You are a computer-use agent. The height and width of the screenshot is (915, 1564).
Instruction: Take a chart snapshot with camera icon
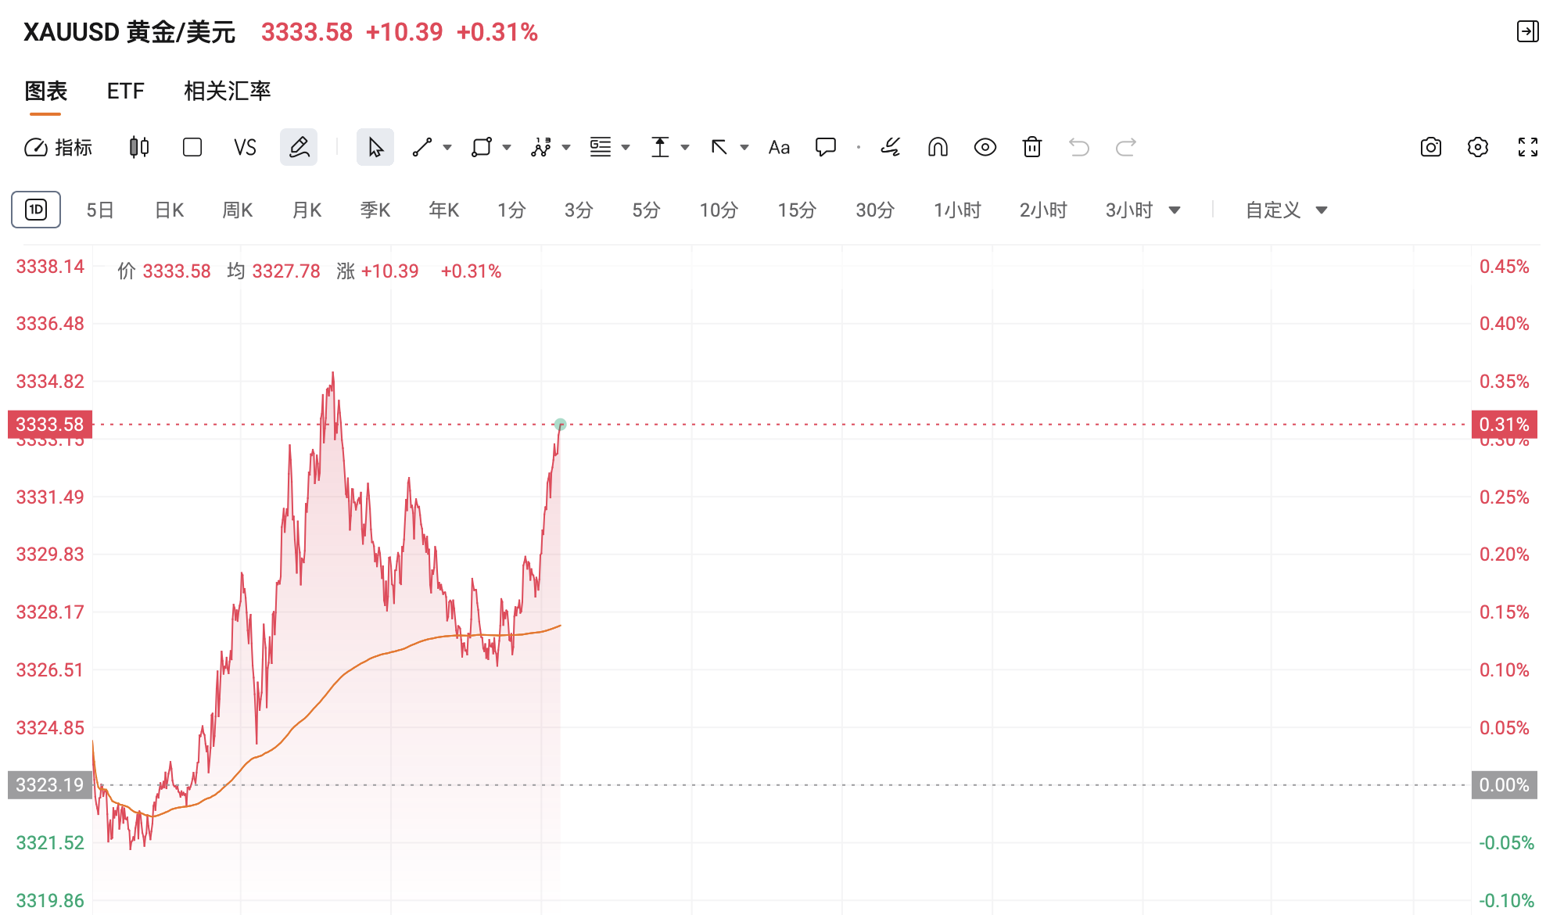[x=1431, y=147]
